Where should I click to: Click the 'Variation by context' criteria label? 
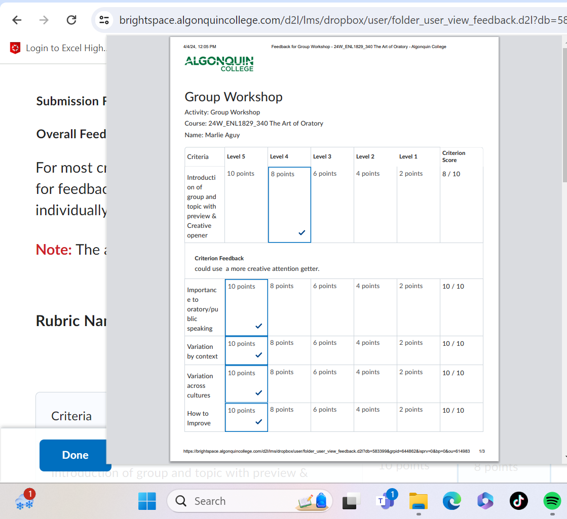pos(202,351)
